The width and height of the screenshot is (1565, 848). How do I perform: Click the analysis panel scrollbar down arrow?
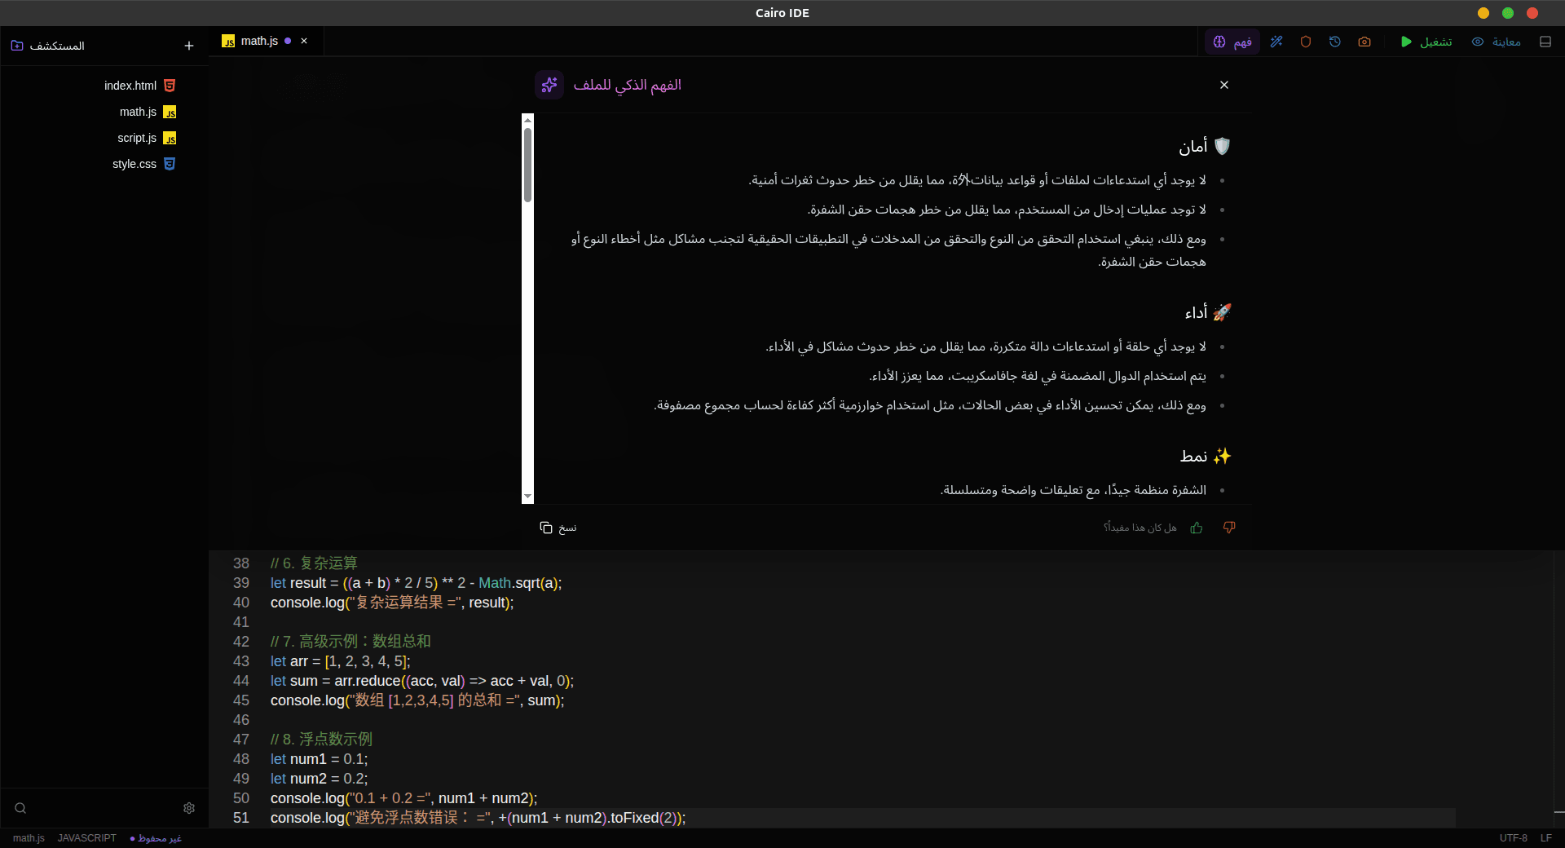click(528, 497)
